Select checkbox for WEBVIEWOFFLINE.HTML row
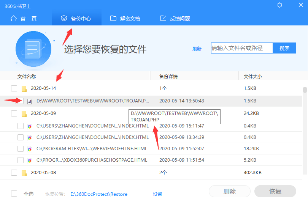This screenshot has height=203, width=308. tap(21, 149)
